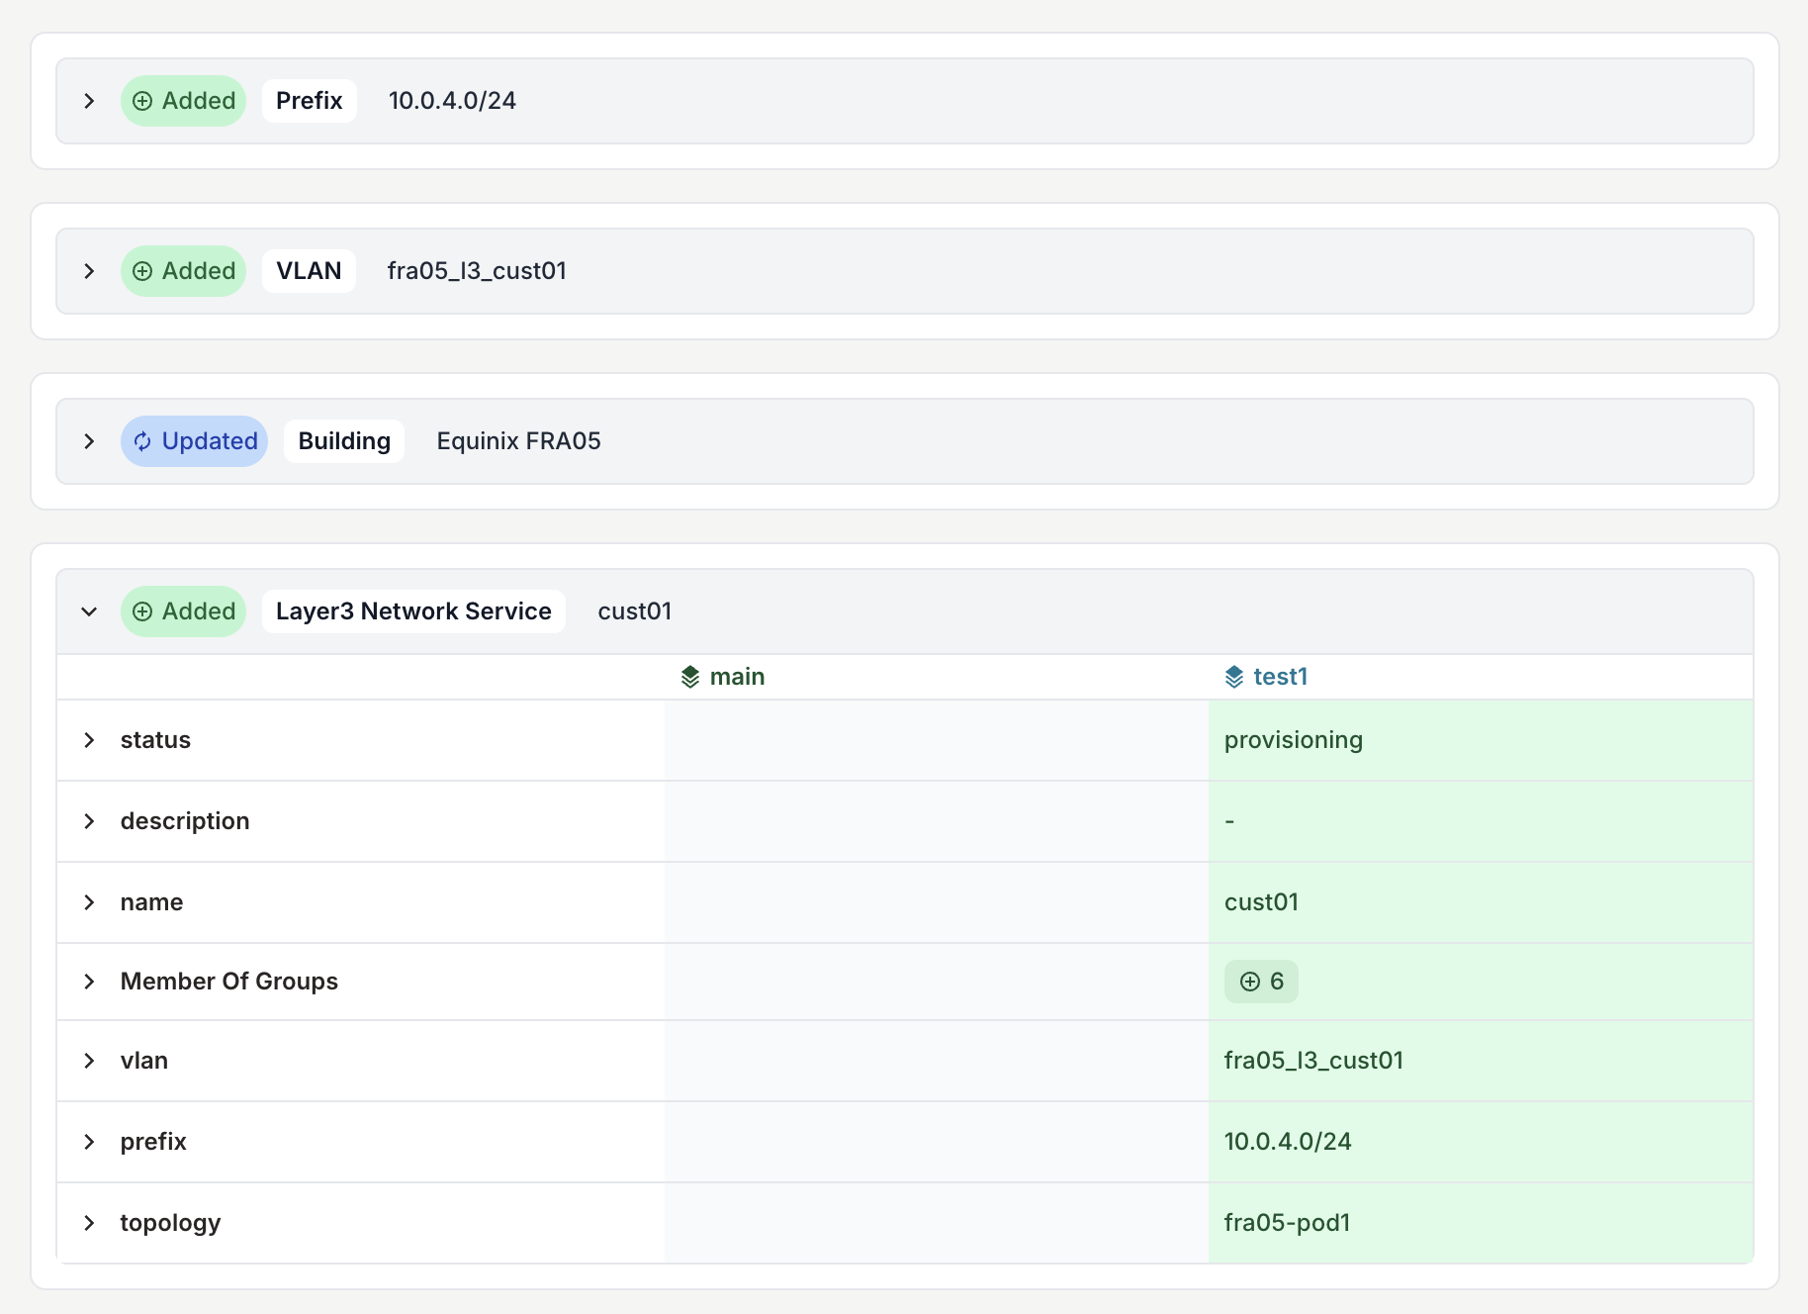1808x1314 pixels.
Task: Click plus icon in Layer3 Added badge
Action: point(142,611)
